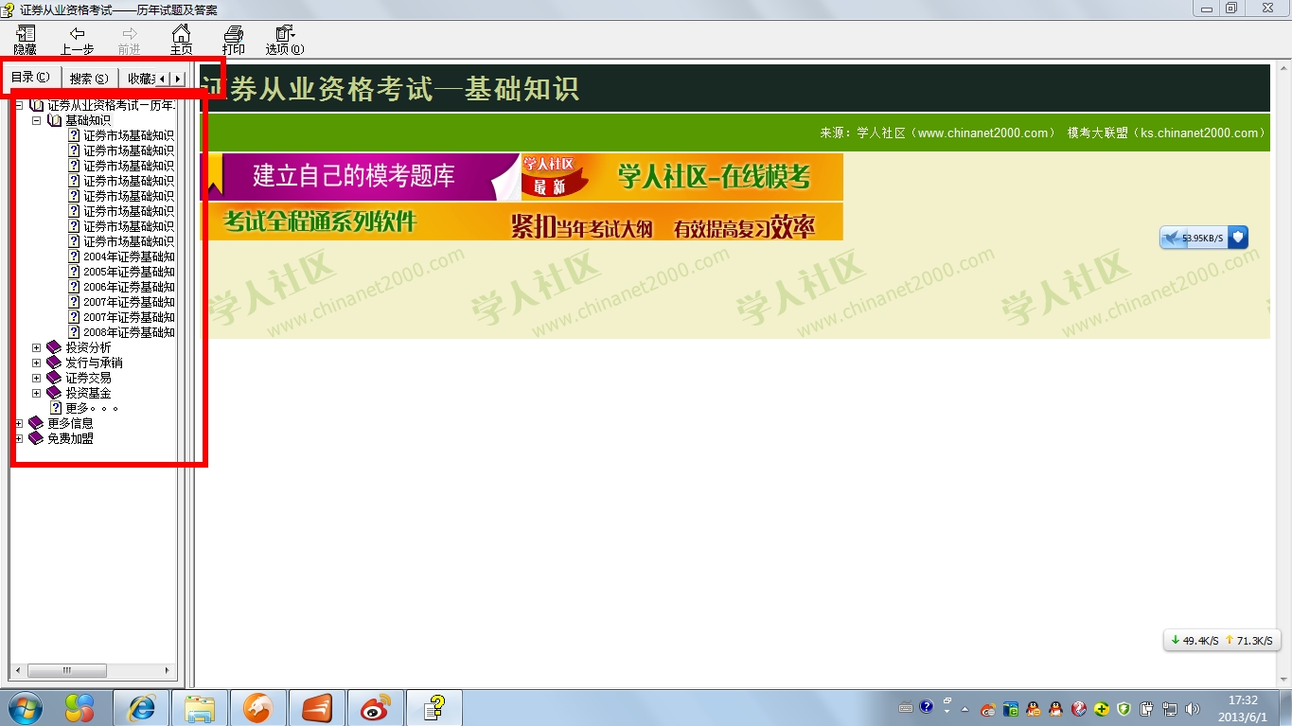Screen dimensions: 1292x726
Task: Click the tab strip right scroll arrow
Action: point(177,79)
